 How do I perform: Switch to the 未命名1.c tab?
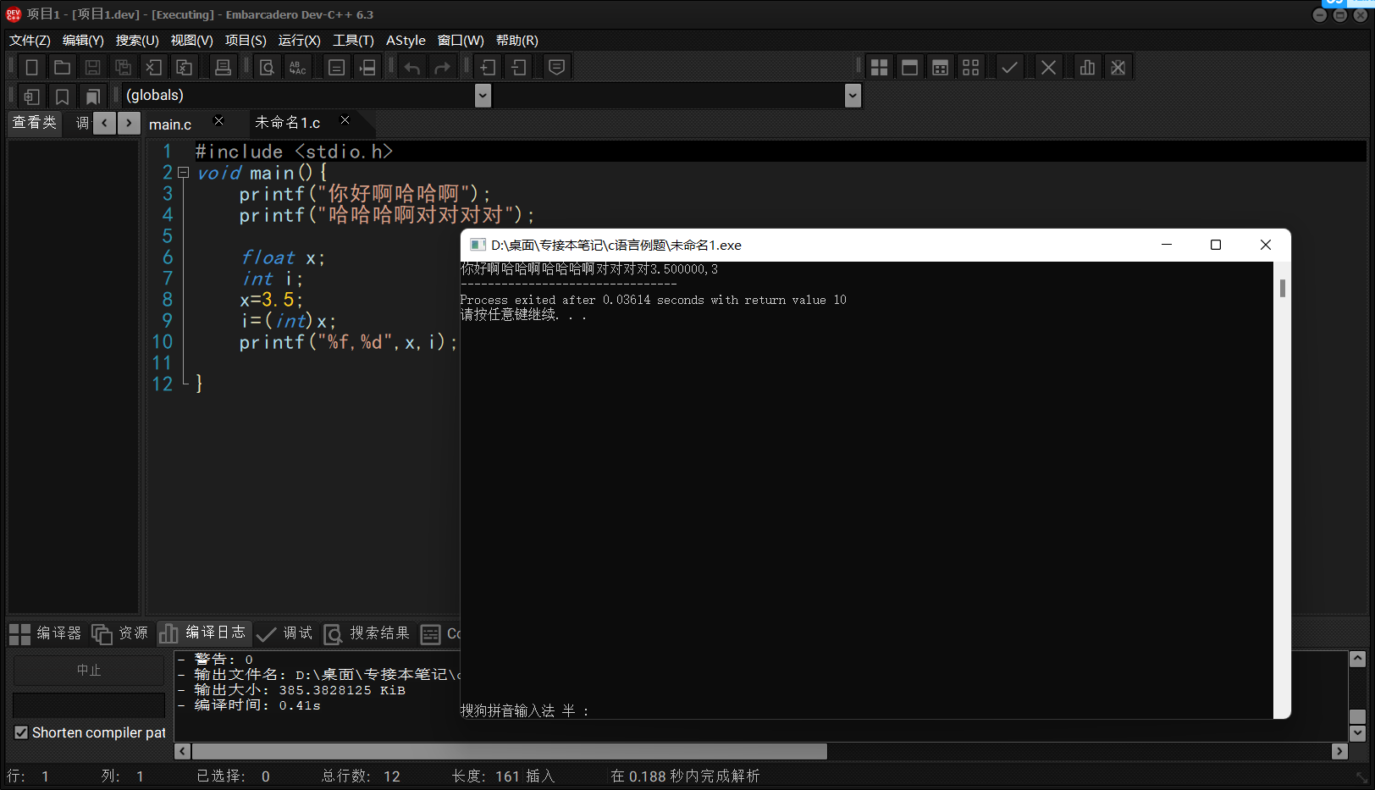pyautogui.click(x=287, y=123)
